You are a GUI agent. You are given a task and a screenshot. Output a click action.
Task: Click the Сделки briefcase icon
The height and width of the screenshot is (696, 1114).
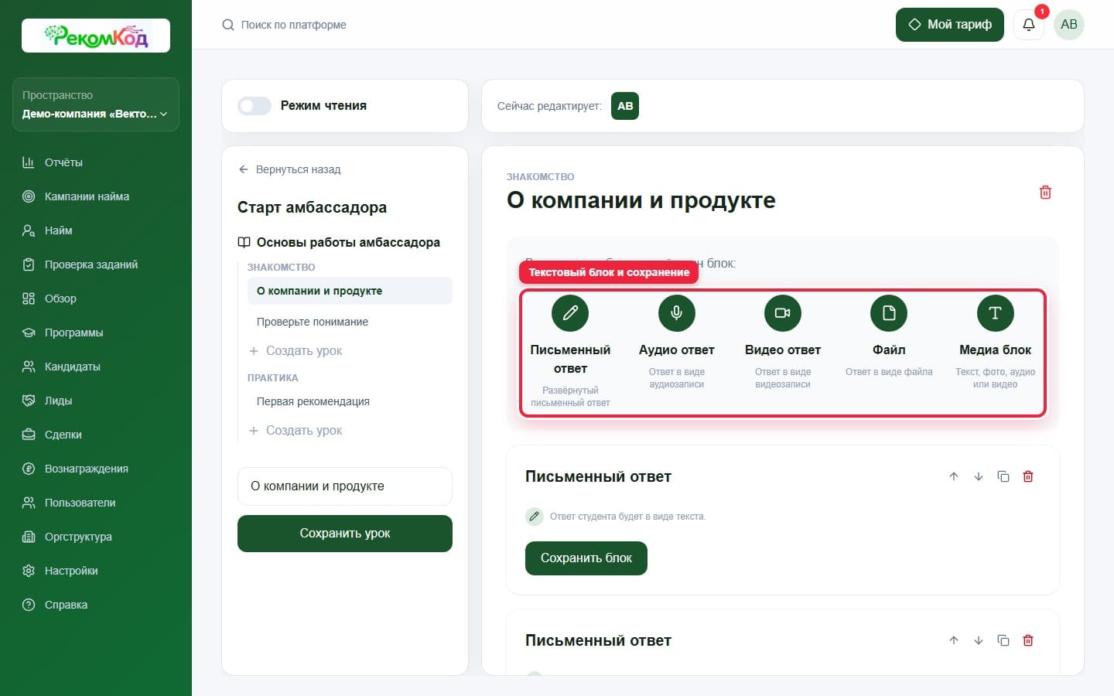click(29, 435)
